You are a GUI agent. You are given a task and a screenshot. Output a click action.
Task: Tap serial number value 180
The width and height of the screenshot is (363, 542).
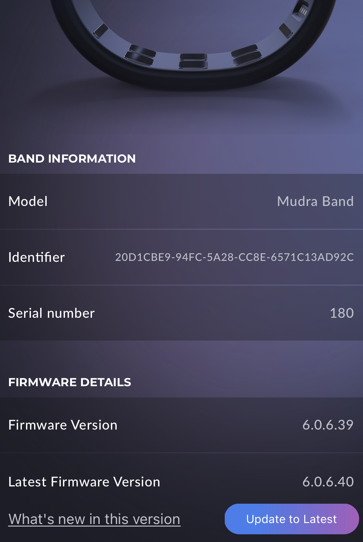[x=342, y=313]
